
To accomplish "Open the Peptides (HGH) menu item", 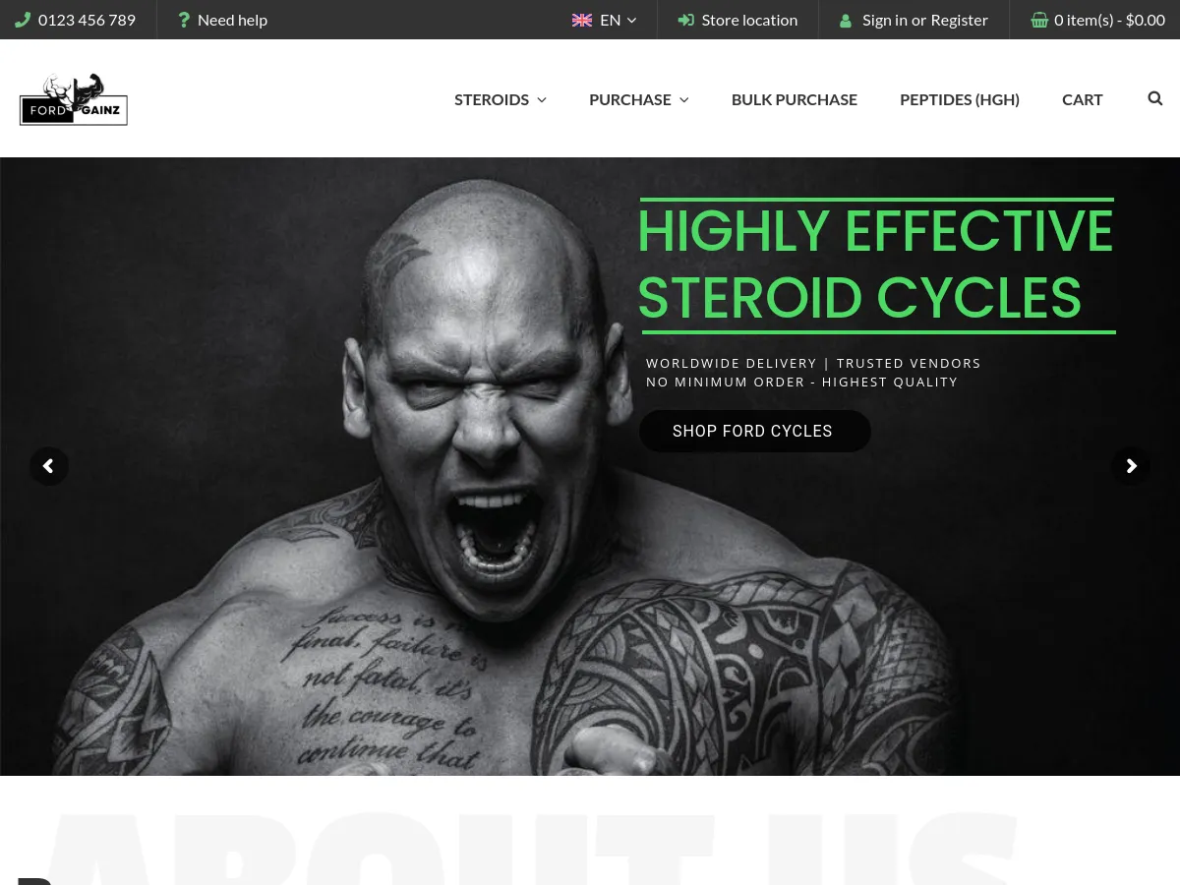I will coord(960,99).
